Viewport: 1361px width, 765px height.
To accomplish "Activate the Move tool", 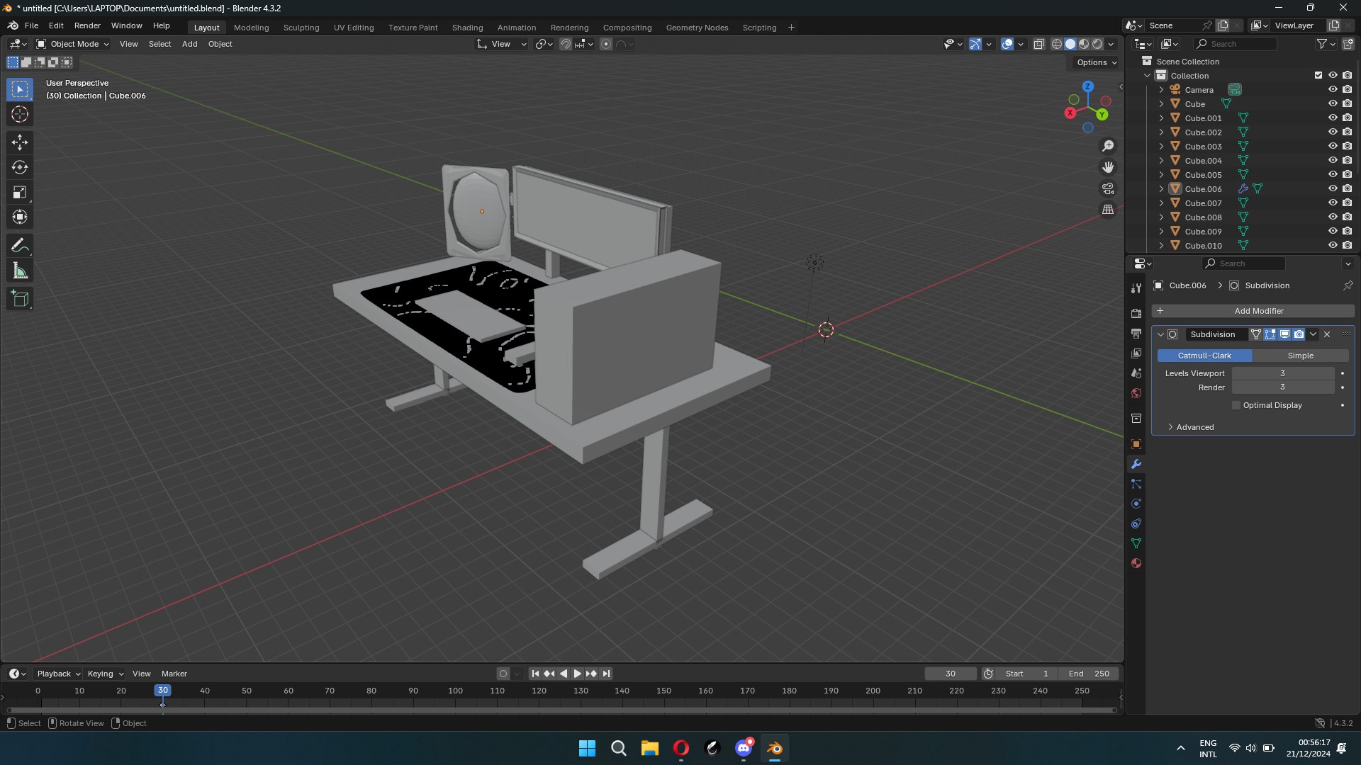I will (20, 142).
